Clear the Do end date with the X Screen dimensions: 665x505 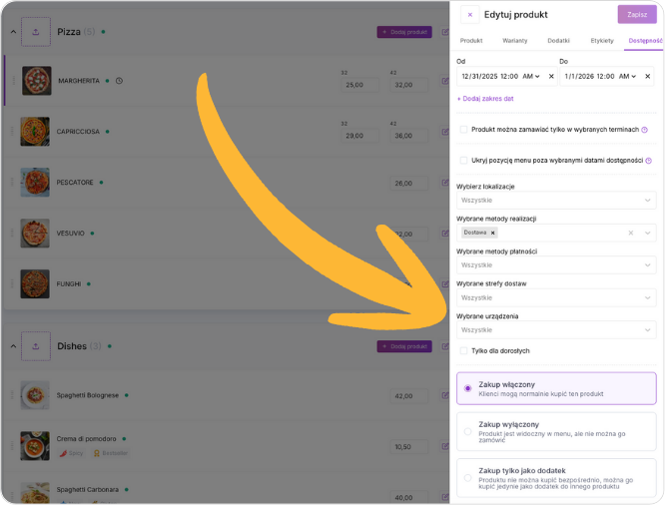[649, 76]
